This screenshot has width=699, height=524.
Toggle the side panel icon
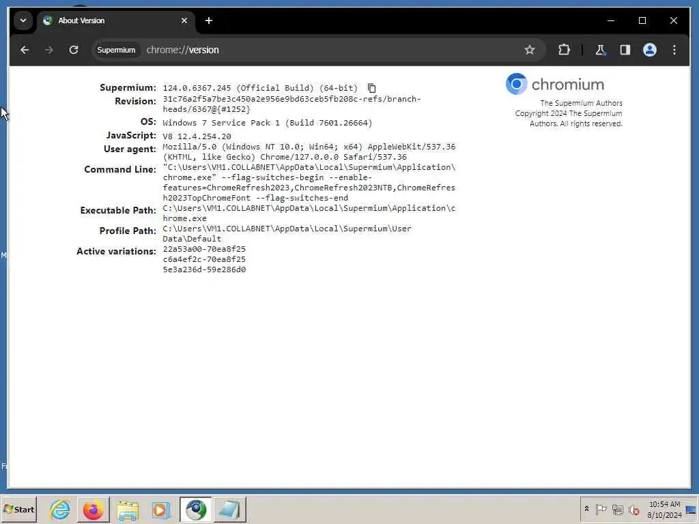pos(625,50)
